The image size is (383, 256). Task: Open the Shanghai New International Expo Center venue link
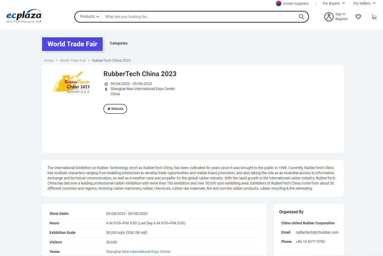click(138, 252)
